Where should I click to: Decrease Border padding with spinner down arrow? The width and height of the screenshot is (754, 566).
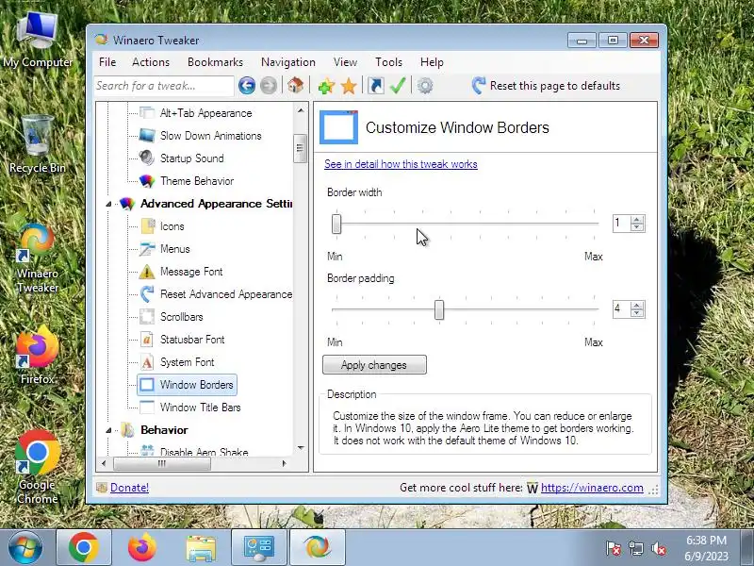[637, 313]
